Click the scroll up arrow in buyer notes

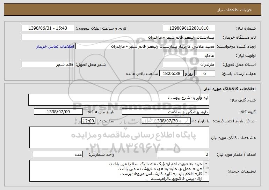pos(206,163)
